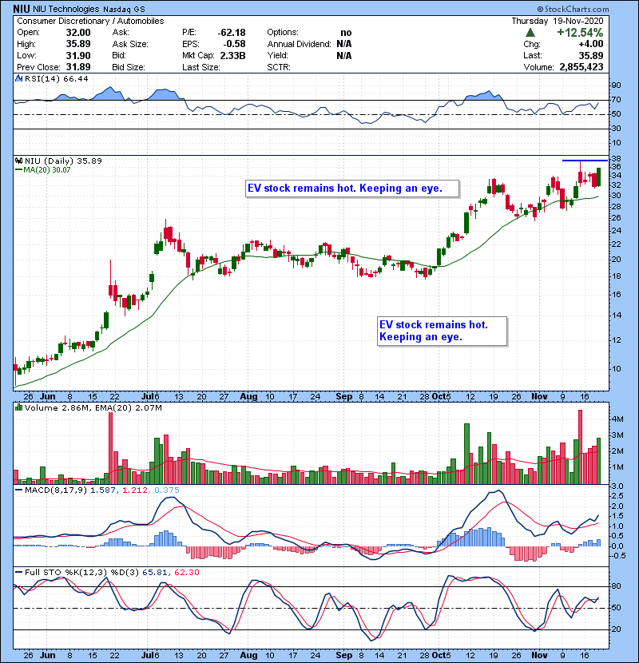Viewport: 639px width, 663px height.
Task: Click the StockCharts.com copyright text
Action: tap(573, 9)
